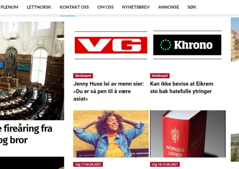Click the parliament chamber photo
The image size is (239, 169).
coord(32,71)
